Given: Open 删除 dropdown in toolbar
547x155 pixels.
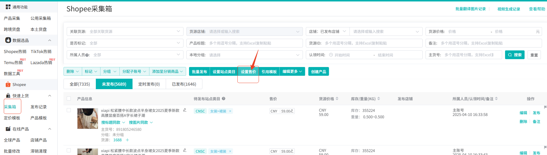Looking at the screenshot, I should click(73, 71).
